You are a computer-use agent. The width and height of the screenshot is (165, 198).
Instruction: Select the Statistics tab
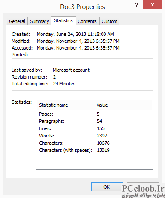[x=63, y=21]
